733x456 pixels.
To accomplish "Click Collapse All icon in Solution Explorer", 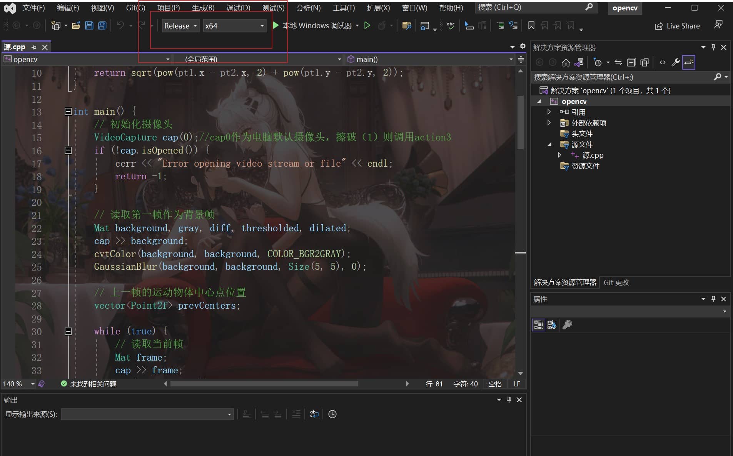I will pos(631,62).
